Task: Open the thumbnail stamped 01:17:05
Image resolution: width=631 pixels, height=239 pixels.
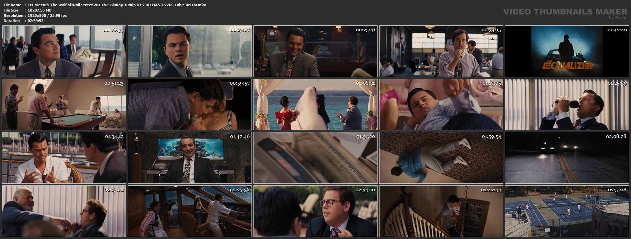Action: [x=441, y=105]
